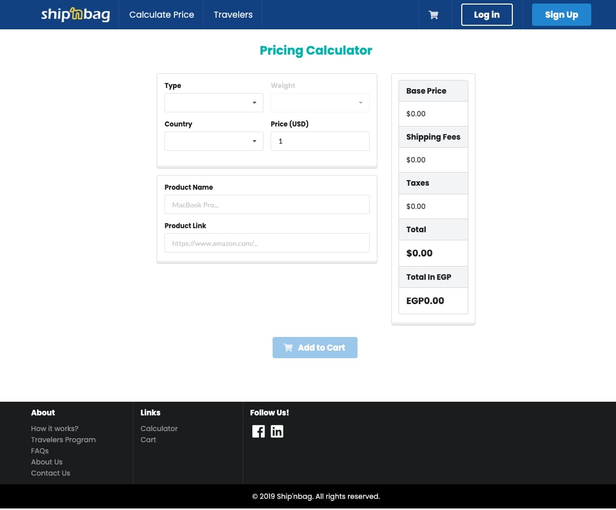The height and width of the screenshot is (510, 616).
Task: Click the Ship'nbag logo
Action: point(75,15)
